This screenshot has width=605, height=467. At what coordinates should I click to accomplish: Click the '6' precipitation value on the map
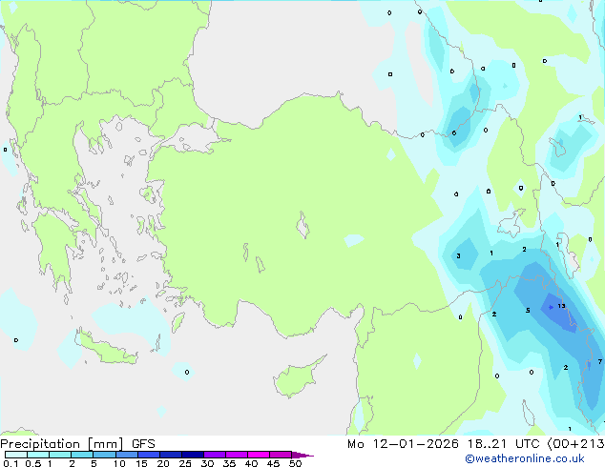pos(454,132)
